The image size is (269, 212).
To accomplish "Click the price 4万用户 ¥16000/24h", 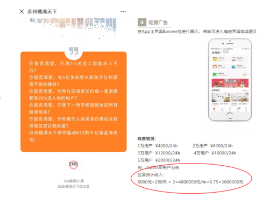I will click(215, 153).
